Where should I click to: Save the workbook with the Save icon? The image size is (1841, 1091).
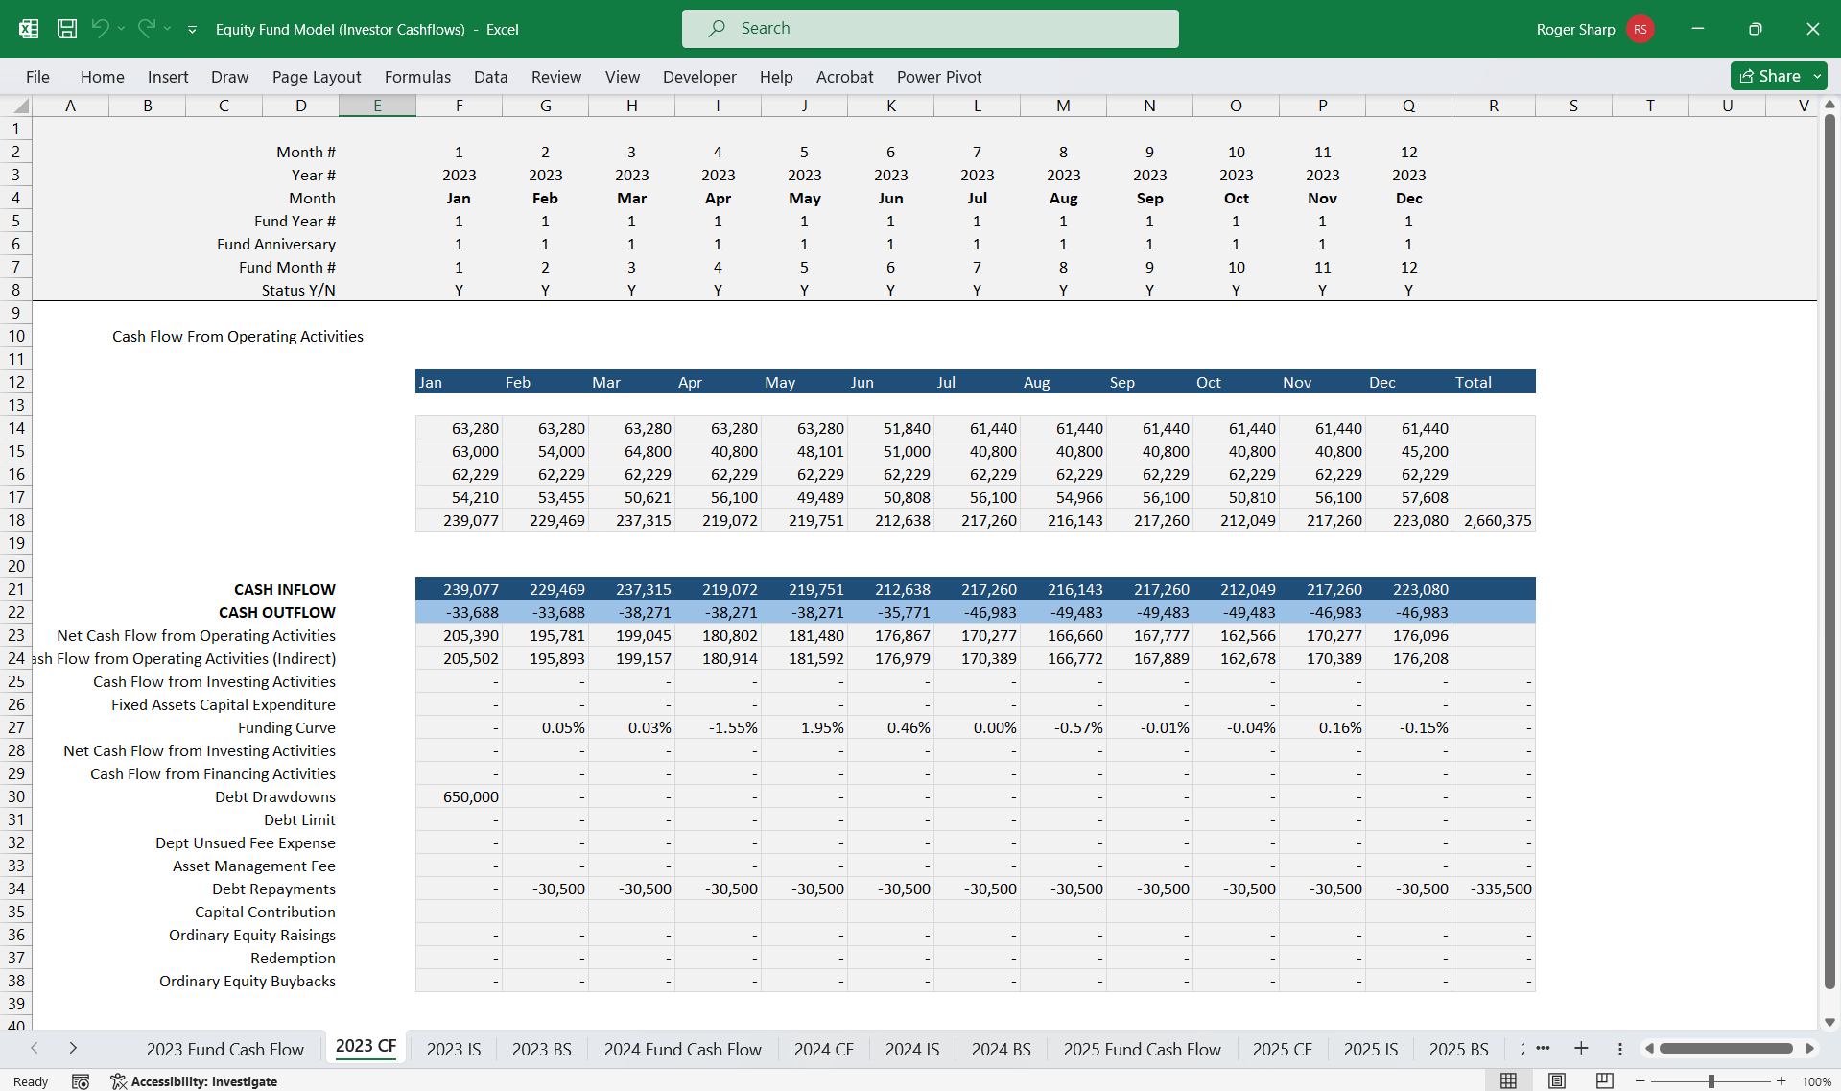point(67,29)
